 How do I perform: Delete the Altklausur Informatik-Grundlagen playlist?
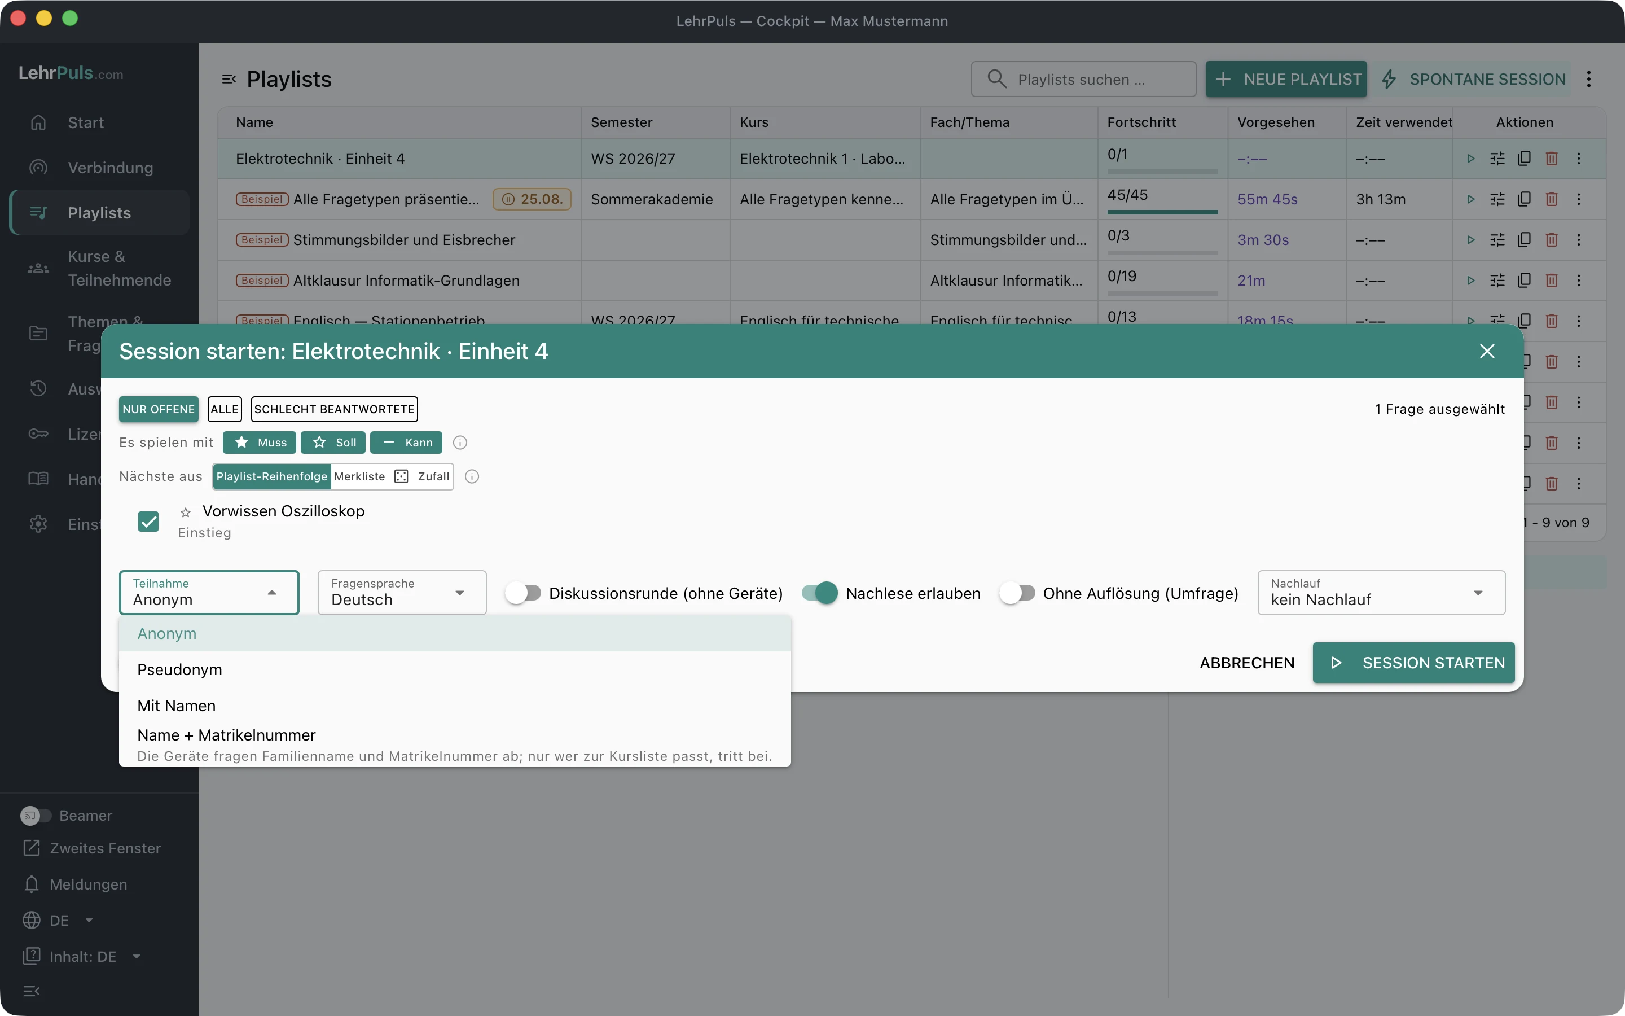click(1551, 280)
